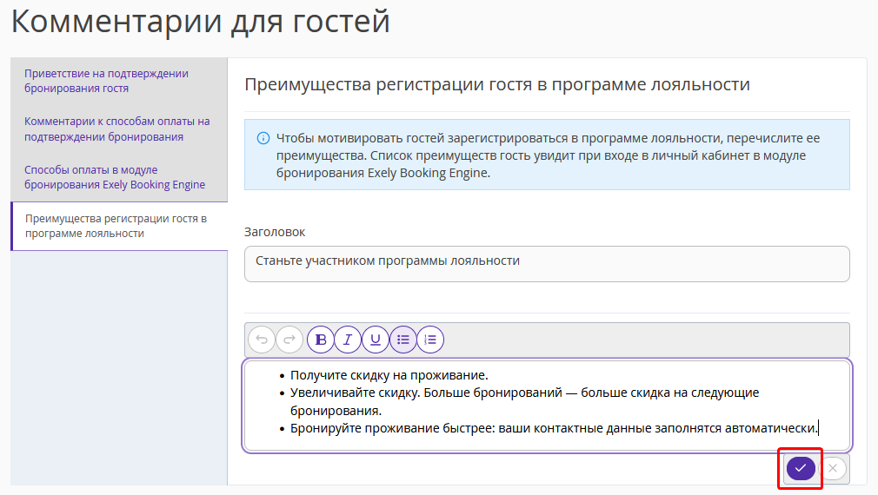
Task: Apply italic formatting
Action: point(348,340)
